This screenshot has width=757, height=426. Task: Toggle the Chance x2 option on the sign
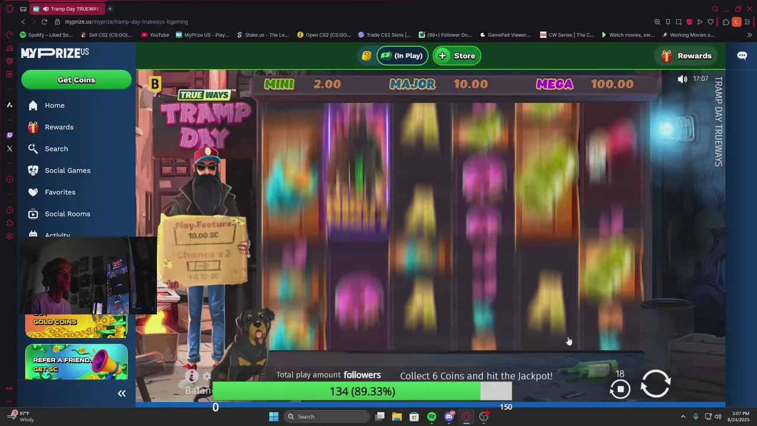(x=203, y=266)
